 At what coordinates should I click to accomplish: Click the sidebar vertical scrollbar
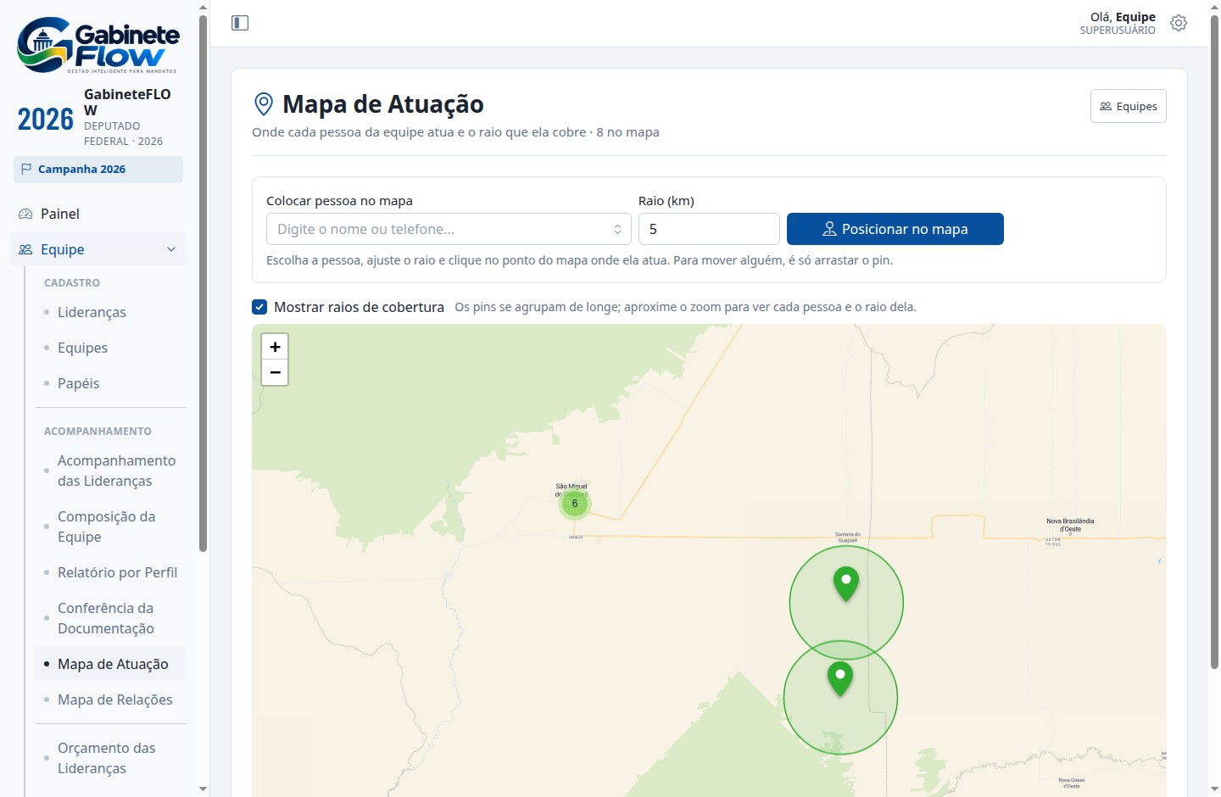coord(203,283)
